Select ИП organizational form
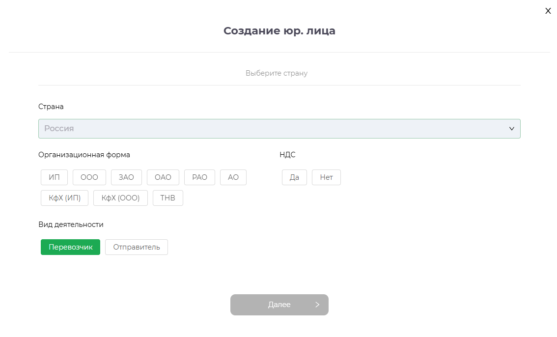 pos(54,177)
